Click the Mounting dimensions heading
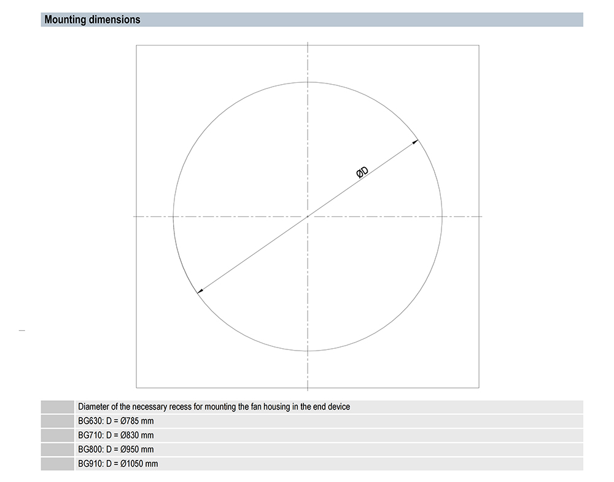 point(92,20)
